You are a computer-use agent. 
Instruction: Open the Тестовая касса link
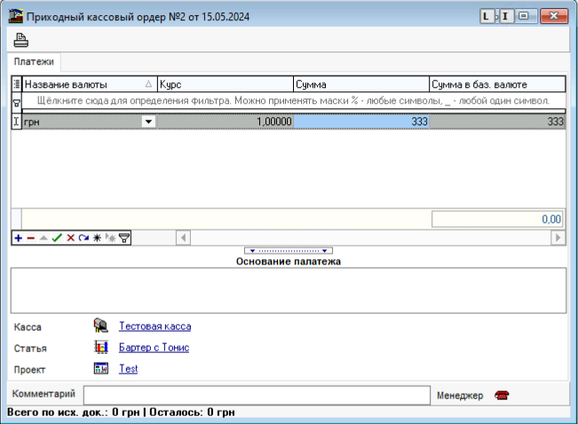tap(154, 326)
